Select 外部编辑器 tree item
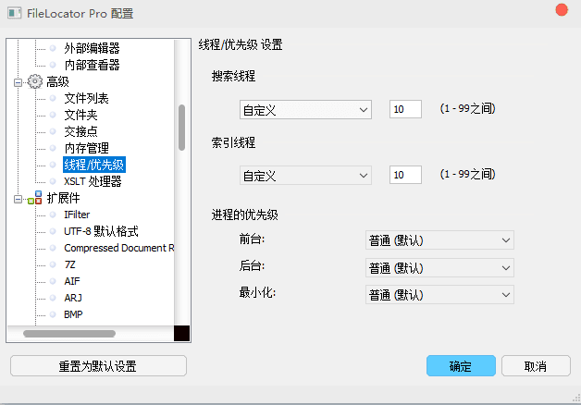The width and height of the screenshot is (581, 405). [92, 48]
